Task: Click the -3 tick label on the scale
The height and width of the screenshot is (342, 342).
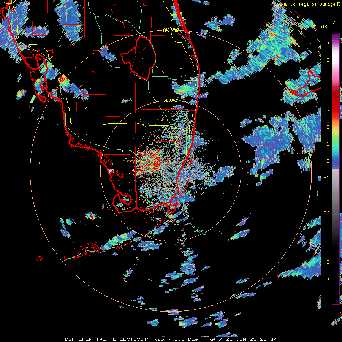Action: (326, 212)
